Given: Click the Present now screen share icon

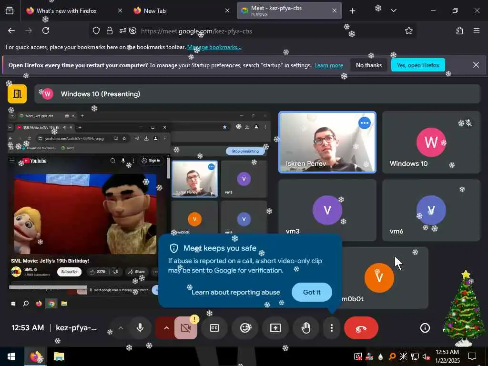Looking at the screenshot, I should tap(275, 328).
